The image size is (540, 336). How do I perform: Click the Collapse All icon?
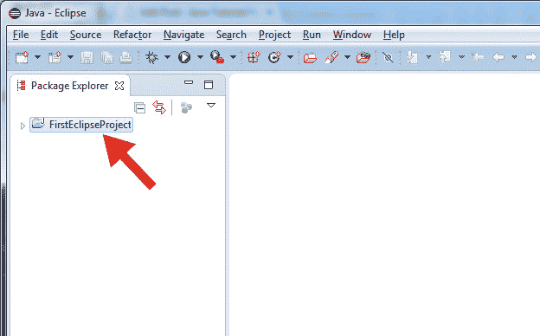tap(140, 108)
